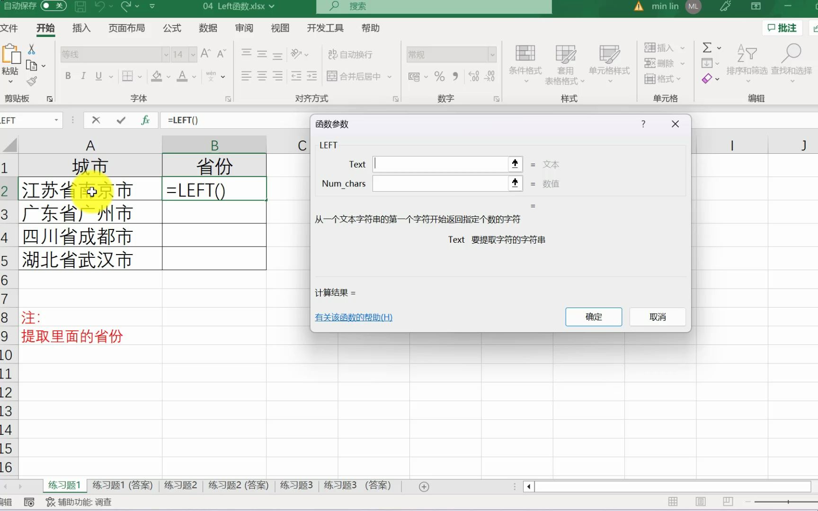
Task: Switch to Page Layout view in status bar
Action: 701,502
